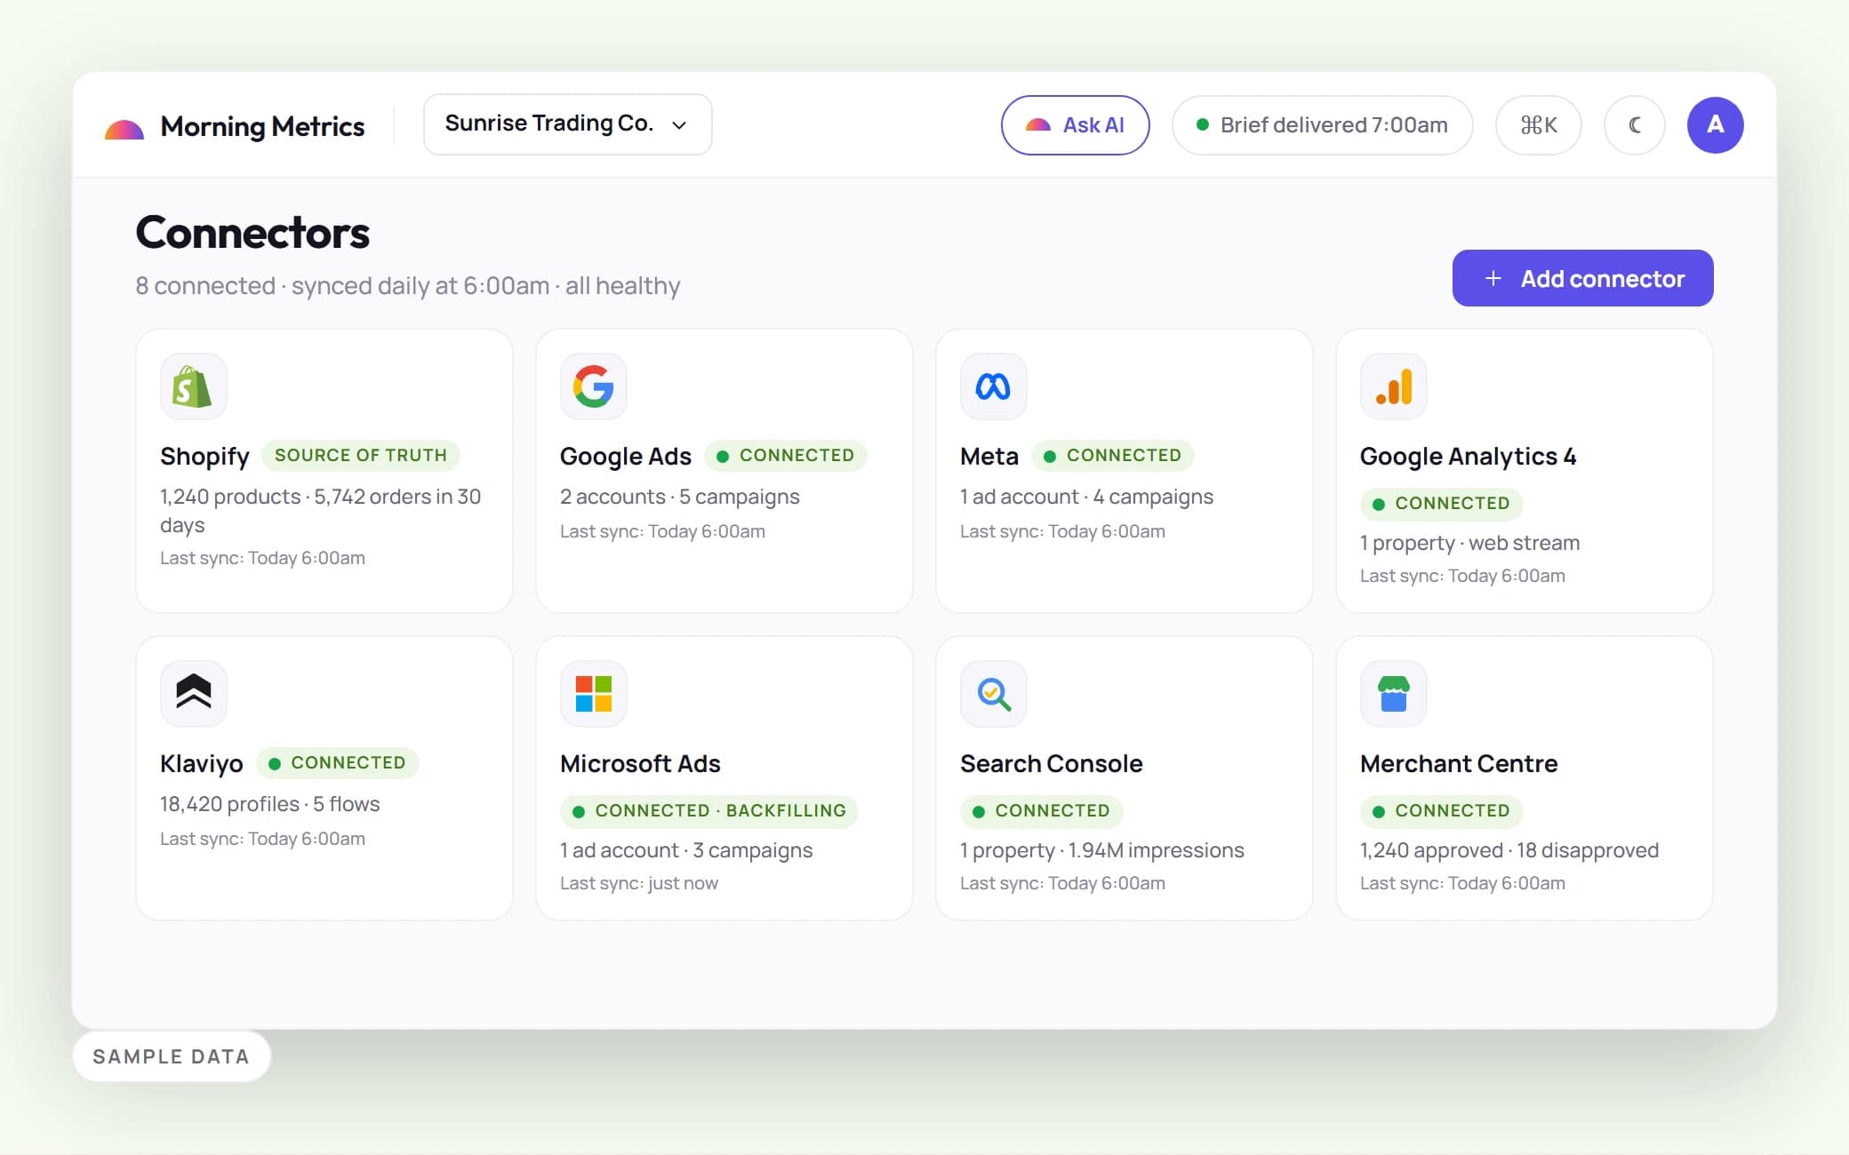1849x1155 pixels.
Task: Click the Google Ads CONNECTED badge
Action: 786,455
